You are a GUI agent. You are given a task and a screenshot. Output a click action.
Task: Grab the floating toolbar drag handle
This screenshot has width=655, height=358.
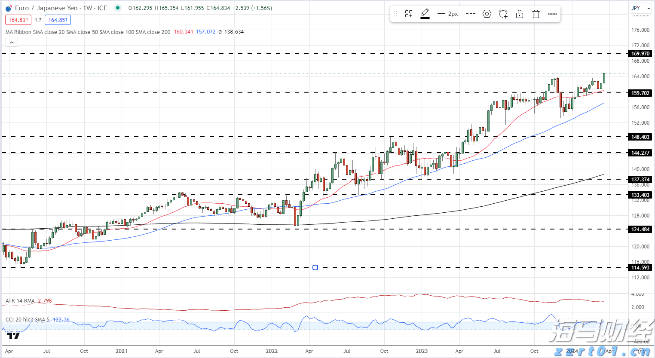point(395,14)
